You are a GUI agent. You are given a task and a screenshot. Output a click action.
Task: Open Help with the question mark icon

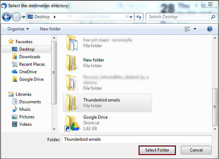click(x=210, y=29)
